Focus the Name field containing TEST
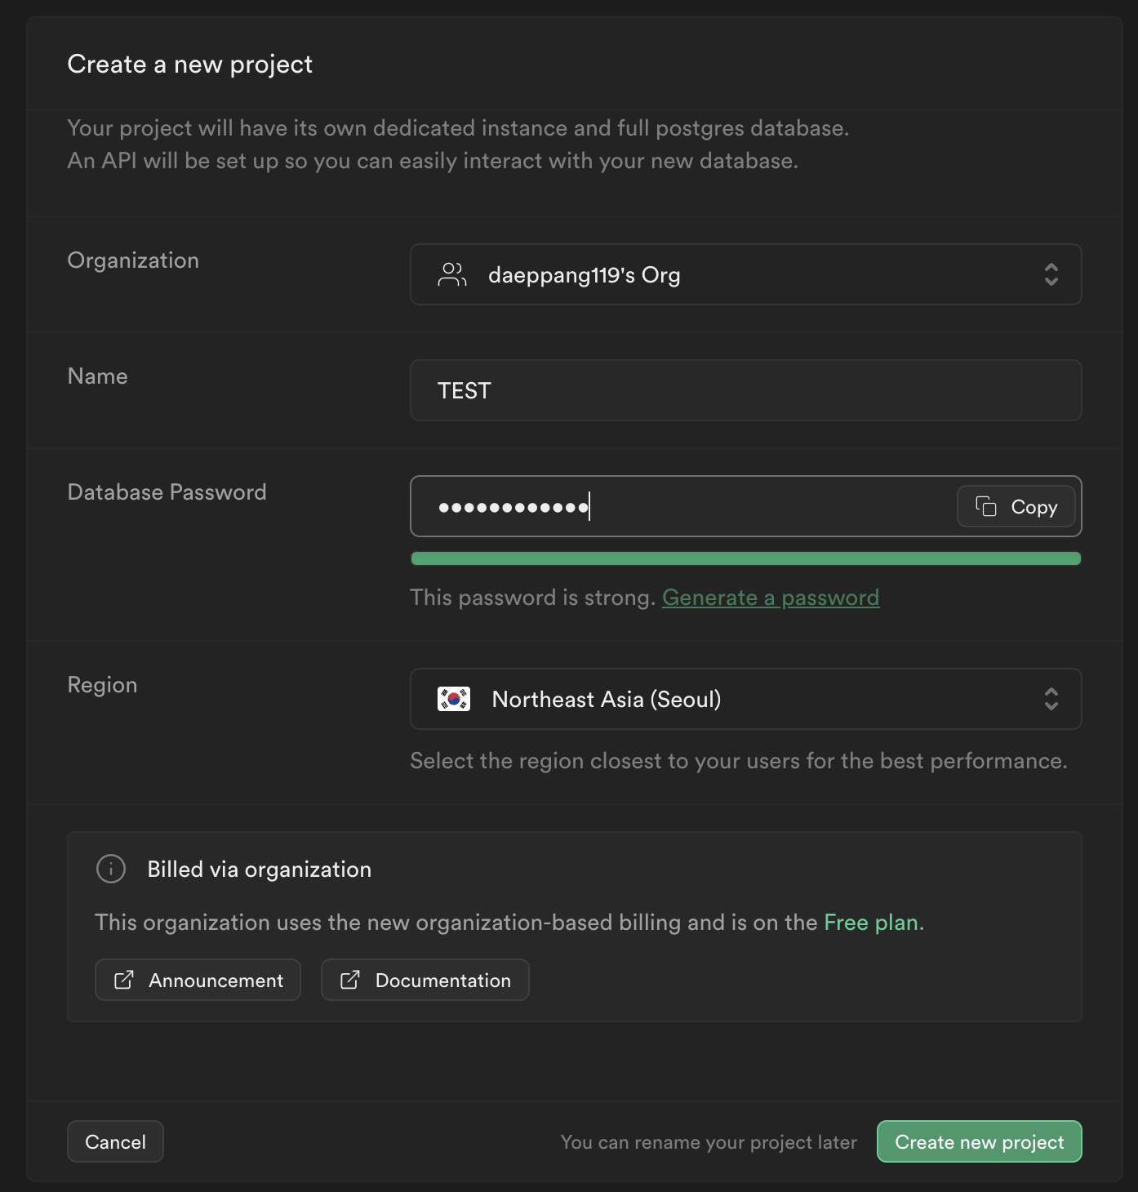1138x1192 pixels. (x=745, y=390)
